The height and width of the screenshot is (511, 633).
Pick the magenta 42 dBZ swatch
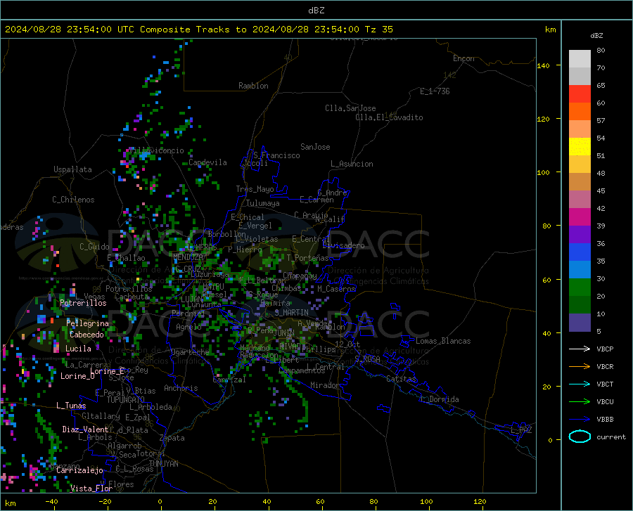pyautogui.click(x=580, y=217)
